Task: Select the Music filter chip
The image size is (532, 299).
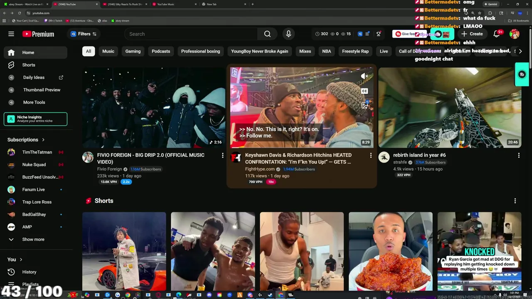Action: (108, 51)
